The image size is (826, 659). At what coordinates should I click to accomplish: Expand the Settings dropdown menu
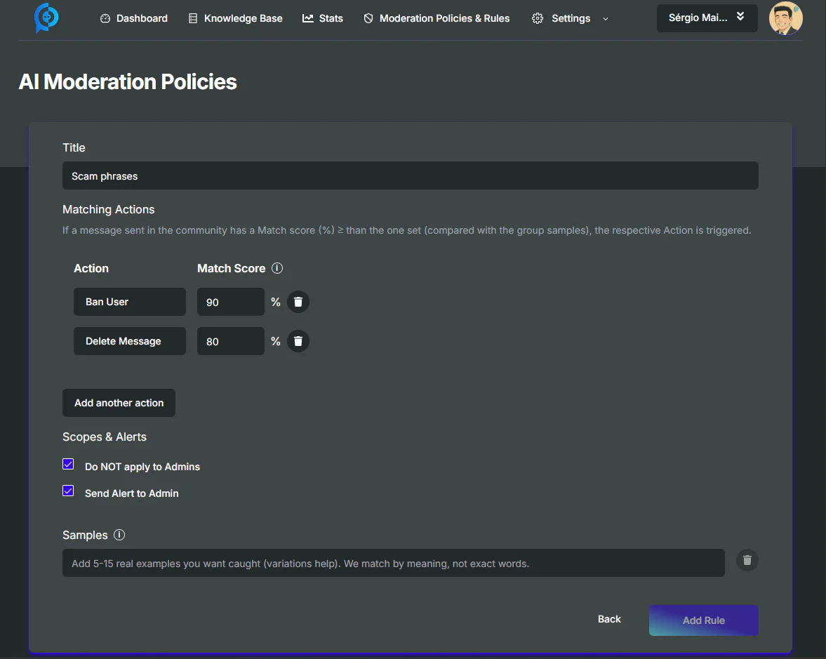click(605, 19)
